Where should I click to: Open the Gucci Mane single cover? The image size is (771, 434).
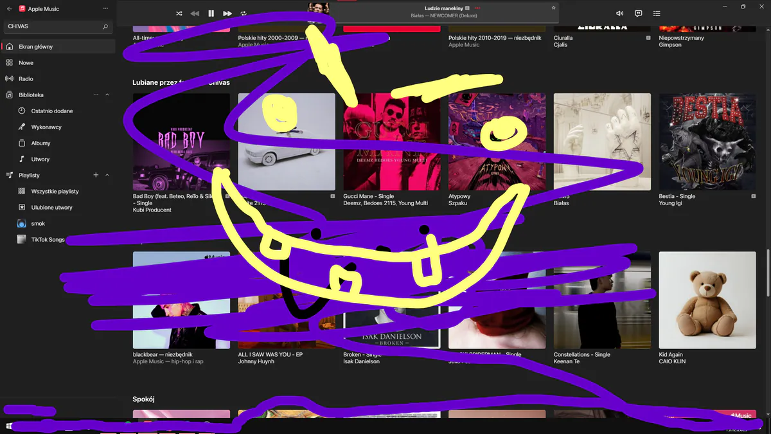392,141
